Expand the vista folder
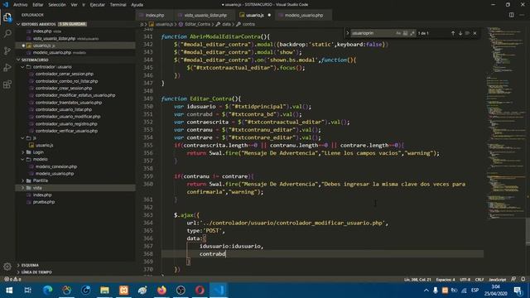 [x=23, y=188]
